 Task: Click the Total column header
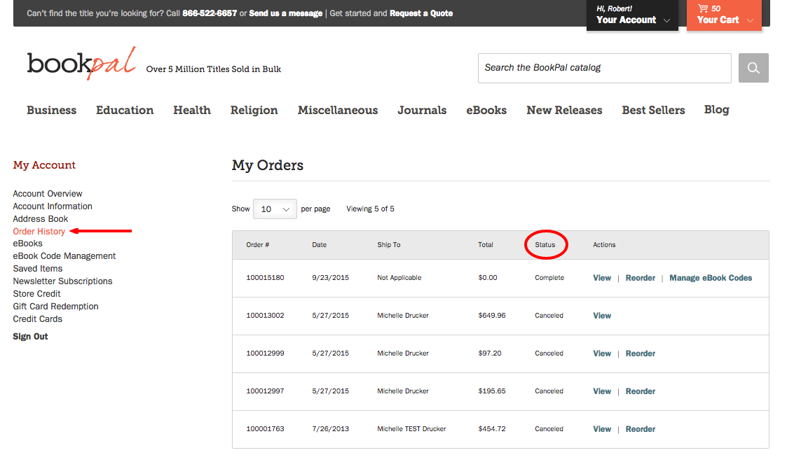click(x=486, y=245)
